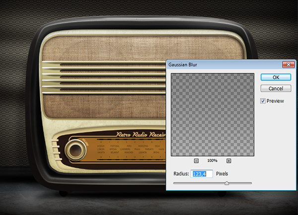Toggle the Preview checkbox
The image size is (298, 215).
263,101
